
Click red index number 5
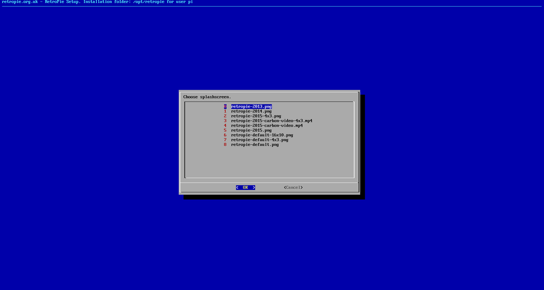(225, 130)
